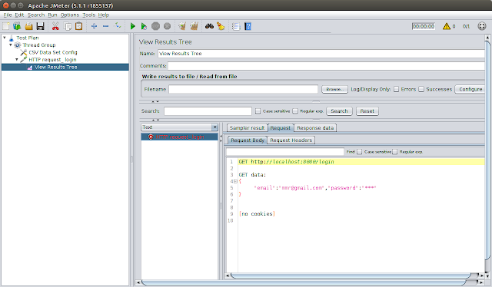Toggle the Errors checkbox
This screenshot has width=492, height=287.
coord(397,89)
